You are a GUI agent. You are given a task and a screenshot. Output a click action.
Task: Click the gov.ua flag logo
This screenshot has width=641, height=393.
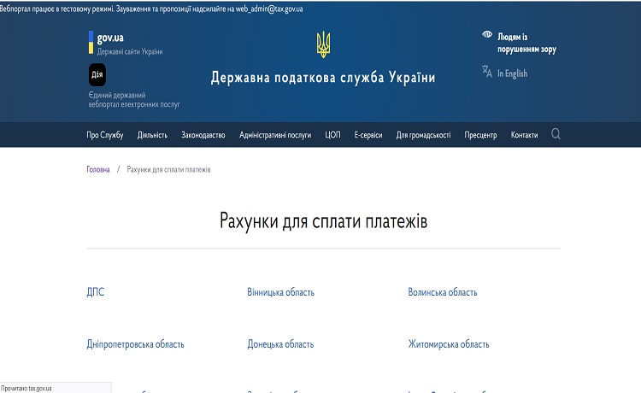pyautogui.click(x=91, y=38)
